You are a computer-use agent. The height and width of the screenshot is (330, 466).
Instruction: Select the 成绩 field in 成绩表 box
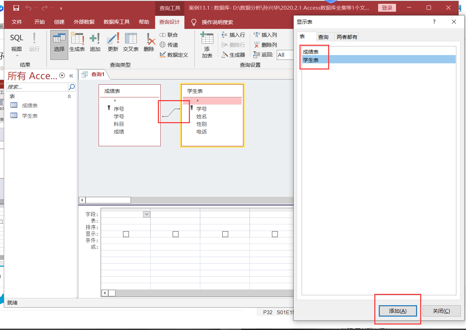point(119,132)
